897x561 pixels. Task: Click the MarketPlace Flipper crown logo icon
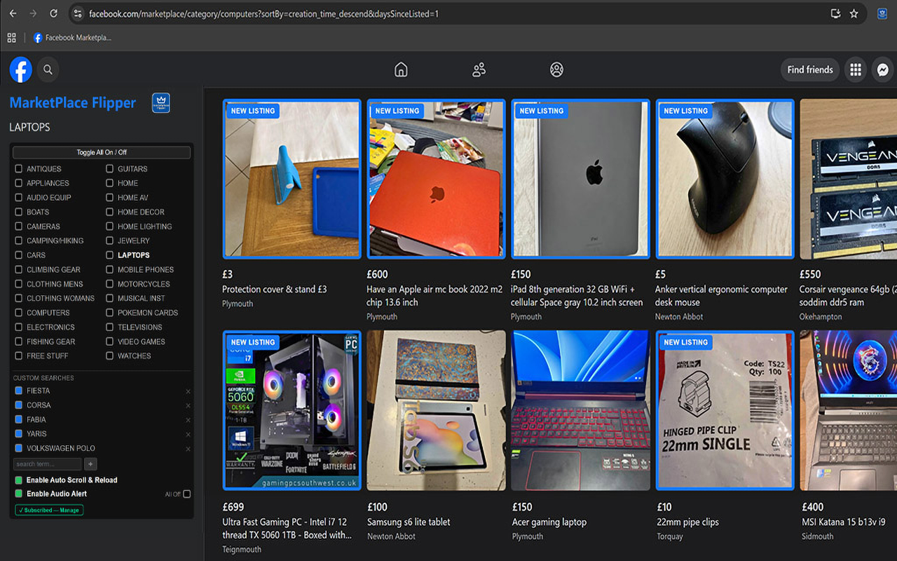click(x=161, y=103)
